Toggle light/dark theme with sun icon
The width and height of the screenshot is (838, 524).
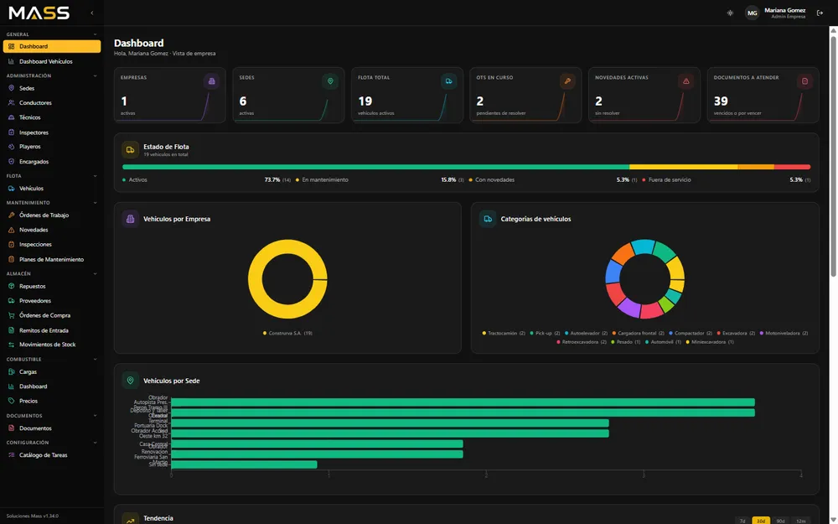[730, 13]
